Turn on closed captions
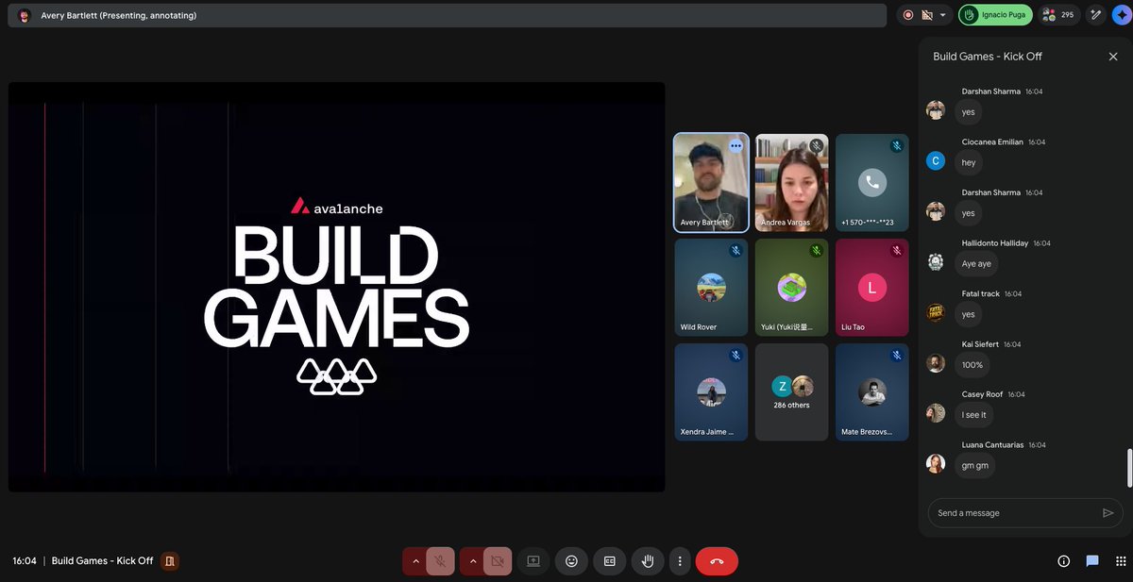Image resolution: width=1133 pixels, height=582 pixels. 610,561
